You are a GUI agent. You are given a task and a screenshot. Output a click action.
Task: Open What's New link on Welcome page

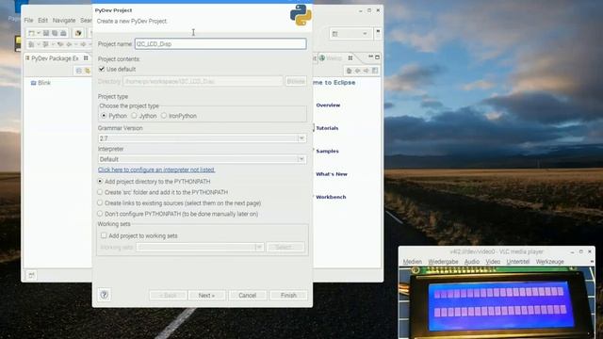332,174
